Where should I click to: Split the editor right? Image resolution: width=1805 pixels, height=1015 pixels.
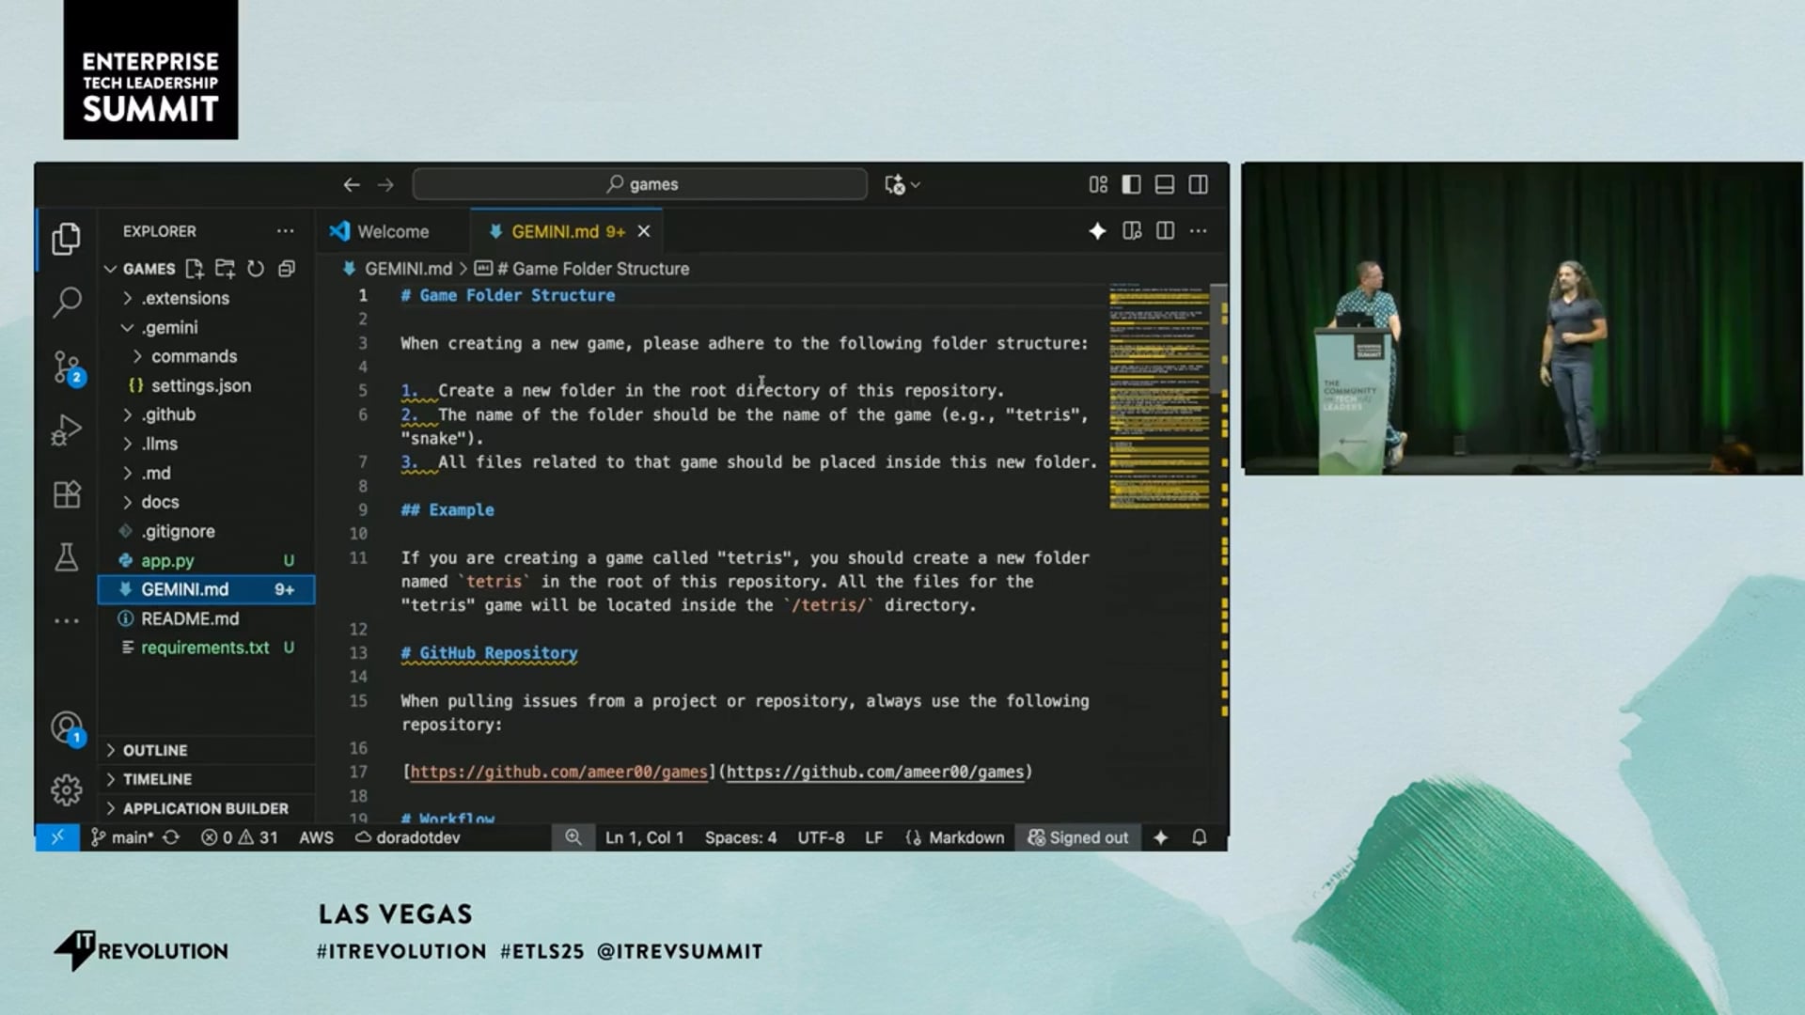pyautogui.click(x=1165, y=231)
